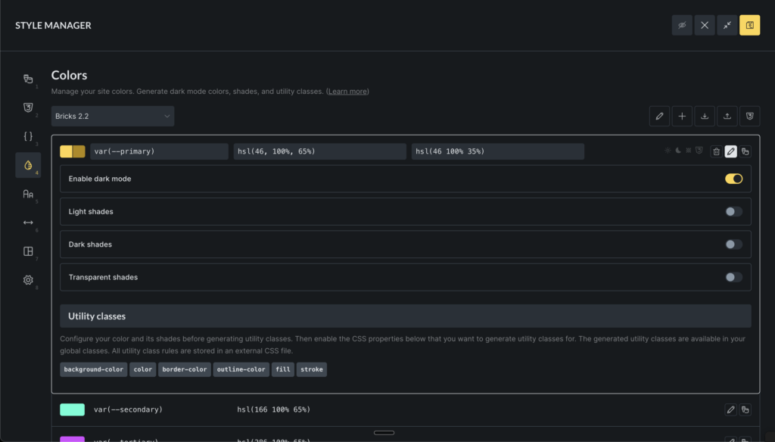Turn on Light shades toggle

coord(733,212)
